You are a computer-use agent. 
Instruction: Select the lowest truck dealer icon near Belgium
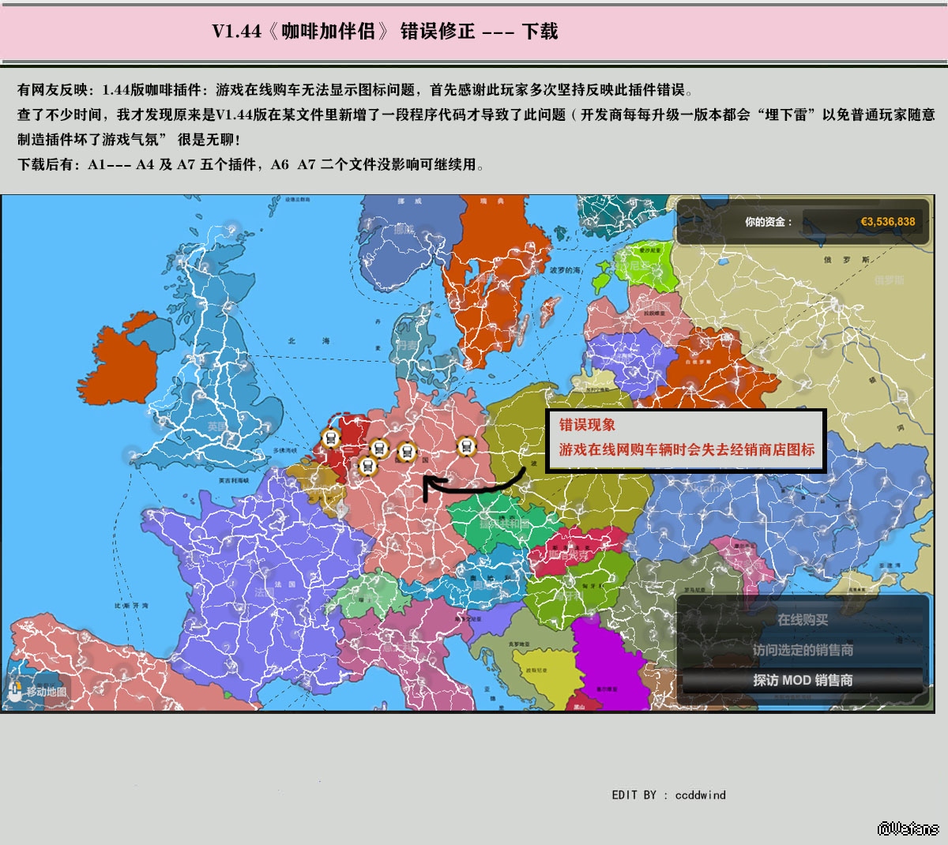[367, 466]
